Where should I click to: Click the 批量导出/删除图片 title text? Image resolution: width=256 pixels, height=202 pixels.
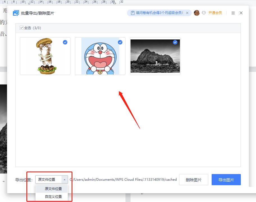tap(38, 13)
